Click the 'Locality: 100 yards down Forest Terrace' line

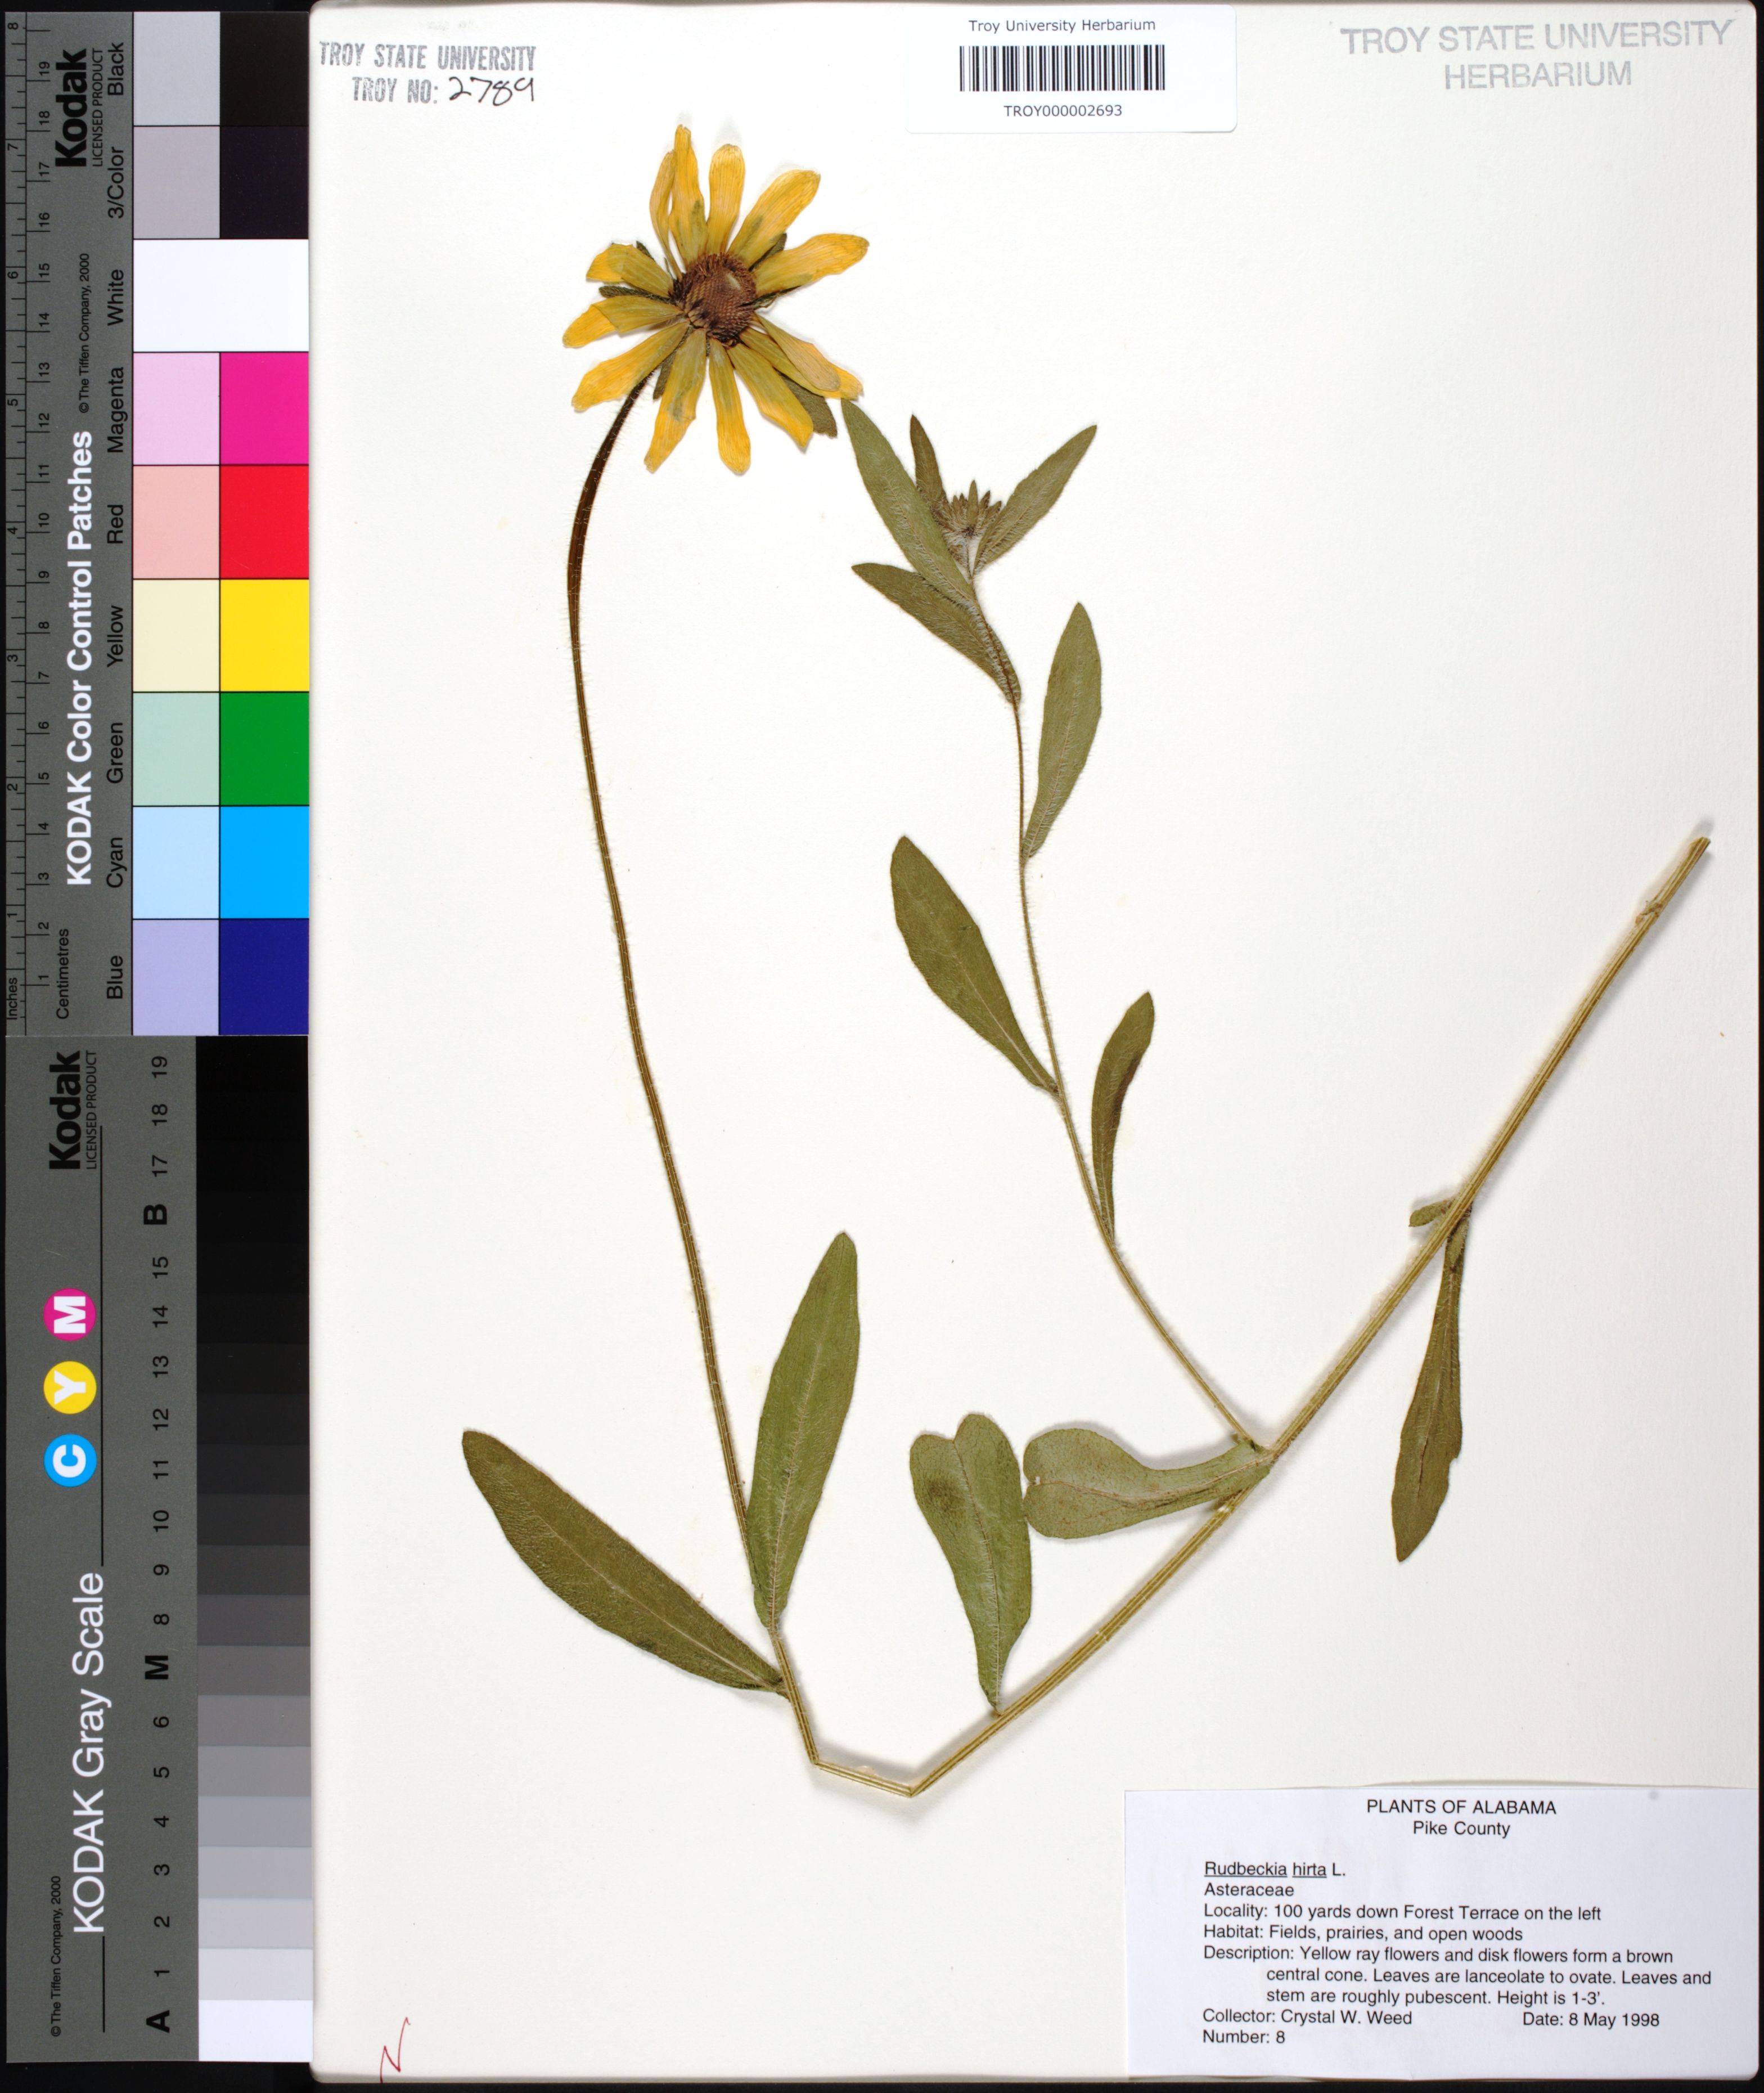pyautogui.click(x=1402, y=1913)
